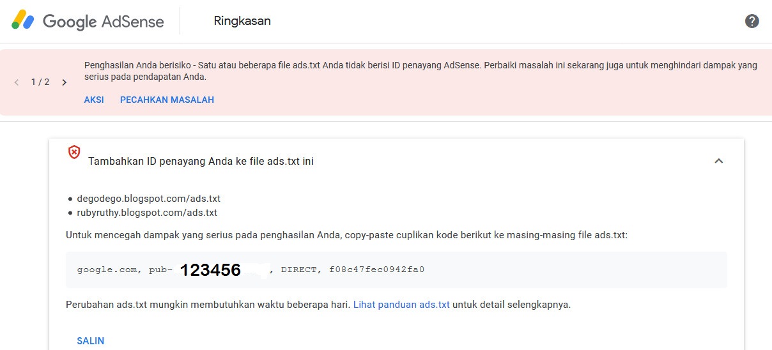Viewport: 772px width, 350px height.
Task: Click the f08c47fec0942fa0 certification ID
Action: (x=377, y=270)
